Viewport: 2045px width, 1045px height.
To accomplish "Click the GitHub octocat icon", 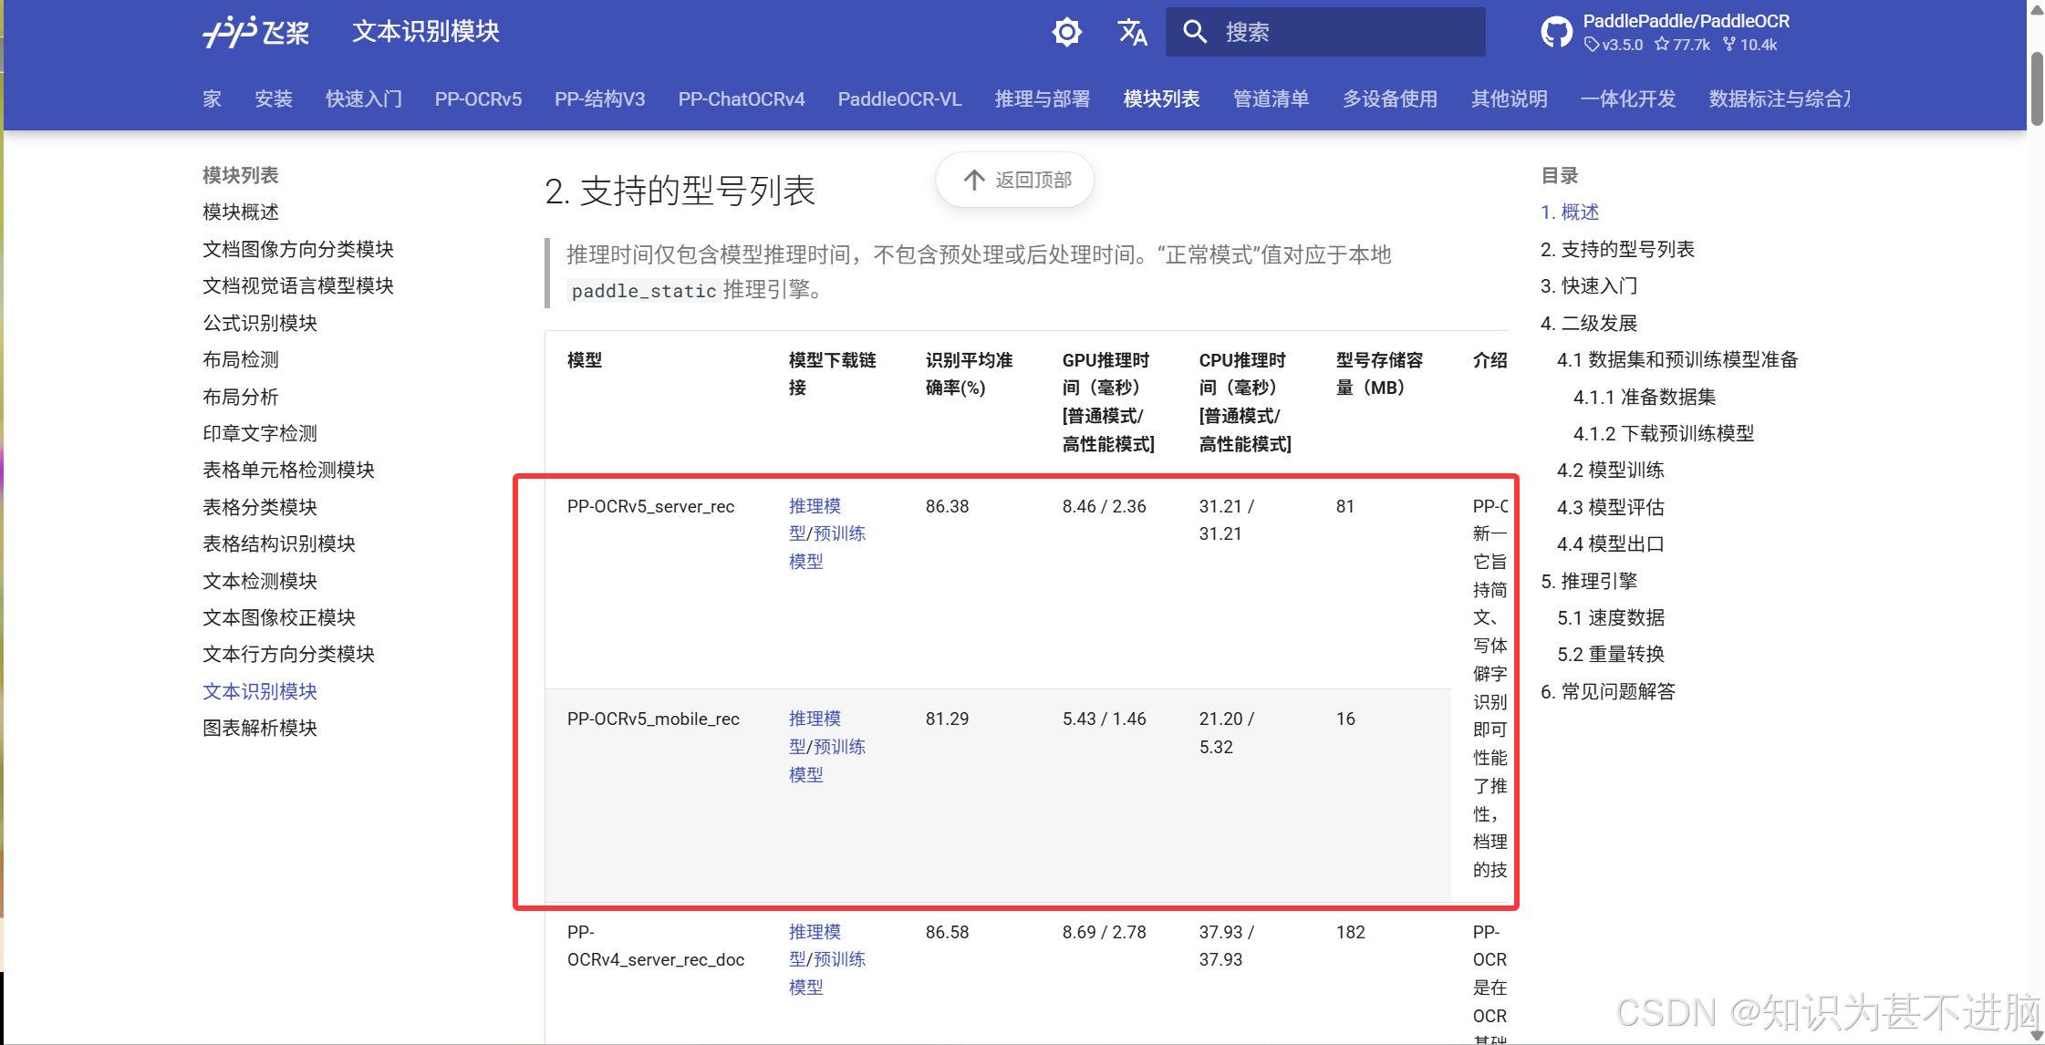I will (1556, 32).
